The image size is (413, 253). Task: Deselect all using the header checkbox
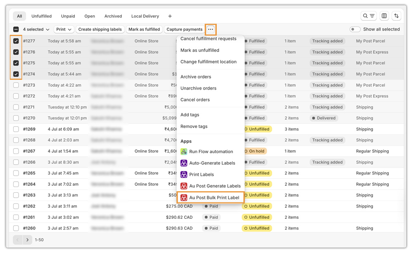pyautogui.click(x=16, y=29)
